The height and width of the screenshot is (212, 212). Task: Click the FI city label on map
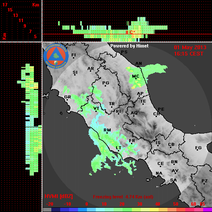click(x=74, y=55)
